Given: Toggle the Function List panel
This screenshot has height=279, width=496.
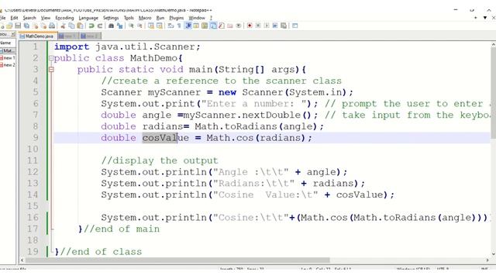Looking at the screenshot, I should coord(222,26).
